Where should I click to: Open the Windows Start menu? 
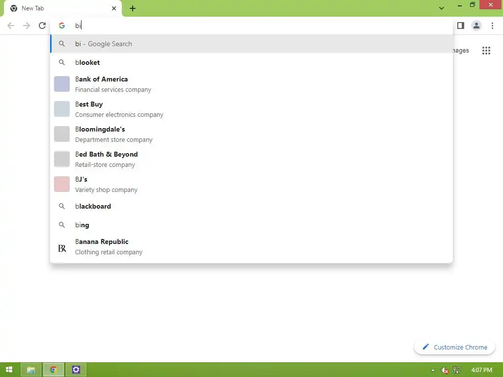9,370
